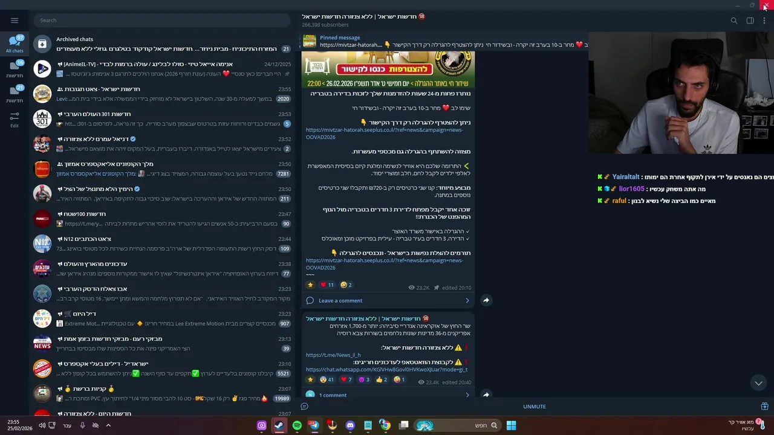Viewport: 774px width, 435px height.
Task: Click the Telegram taskbar icon
Action: (x=314, y=425)
